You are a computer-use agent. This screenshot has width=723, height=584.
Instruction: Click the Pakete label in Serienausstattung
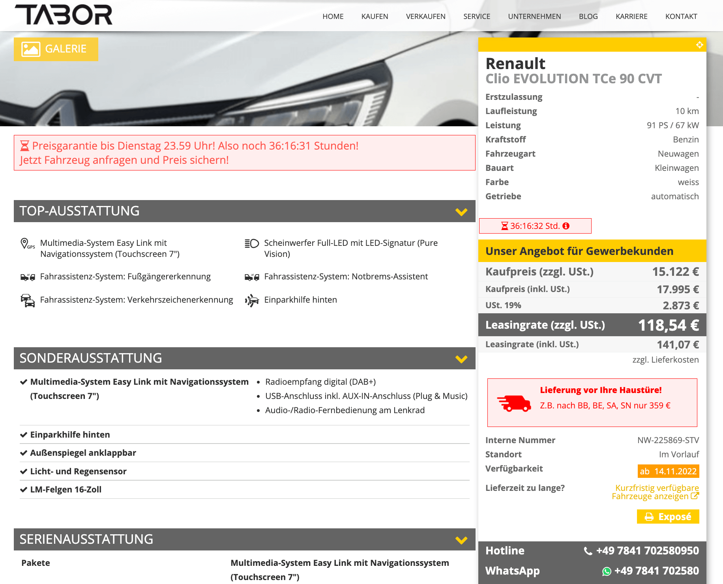[x=36, y=563]
